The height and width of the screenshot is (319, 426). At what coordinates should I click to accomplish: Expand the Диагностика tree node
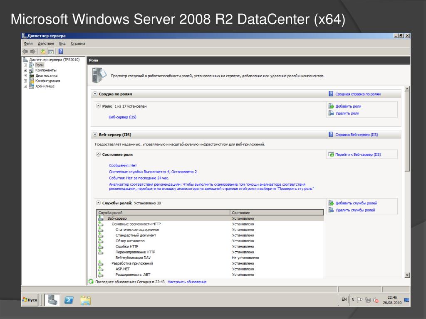25,76
